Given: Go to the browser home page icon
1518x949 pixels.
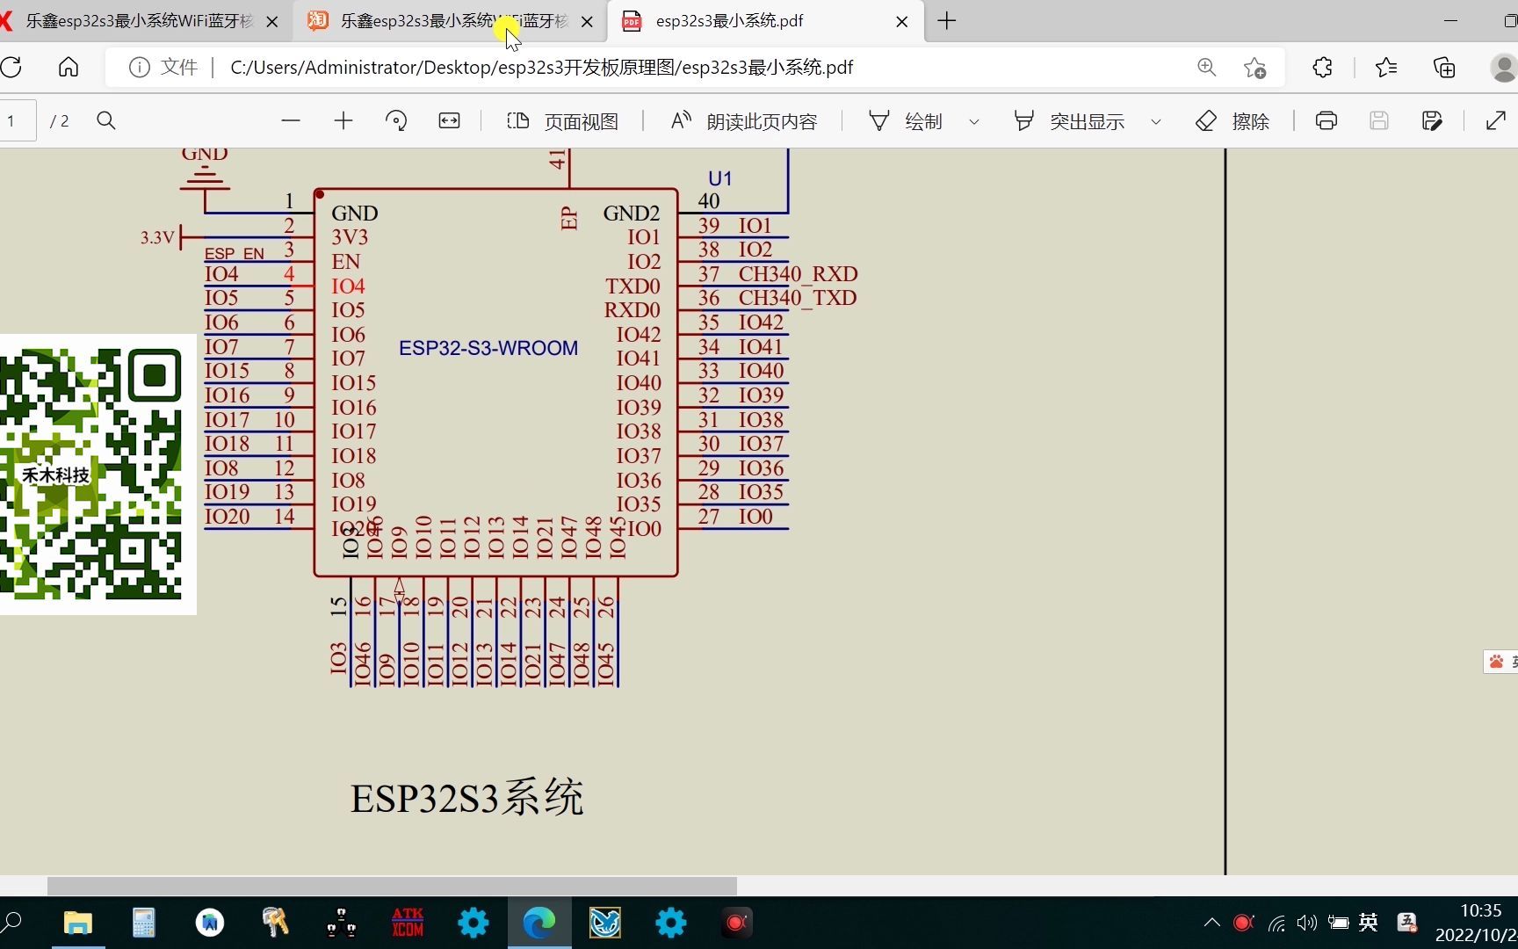Looking at the screenshot, I should (x=69, y=68).
